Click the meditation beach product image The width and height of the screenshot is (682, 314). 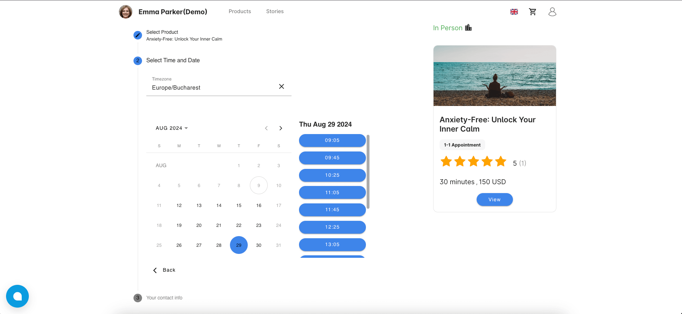point(494,76)
